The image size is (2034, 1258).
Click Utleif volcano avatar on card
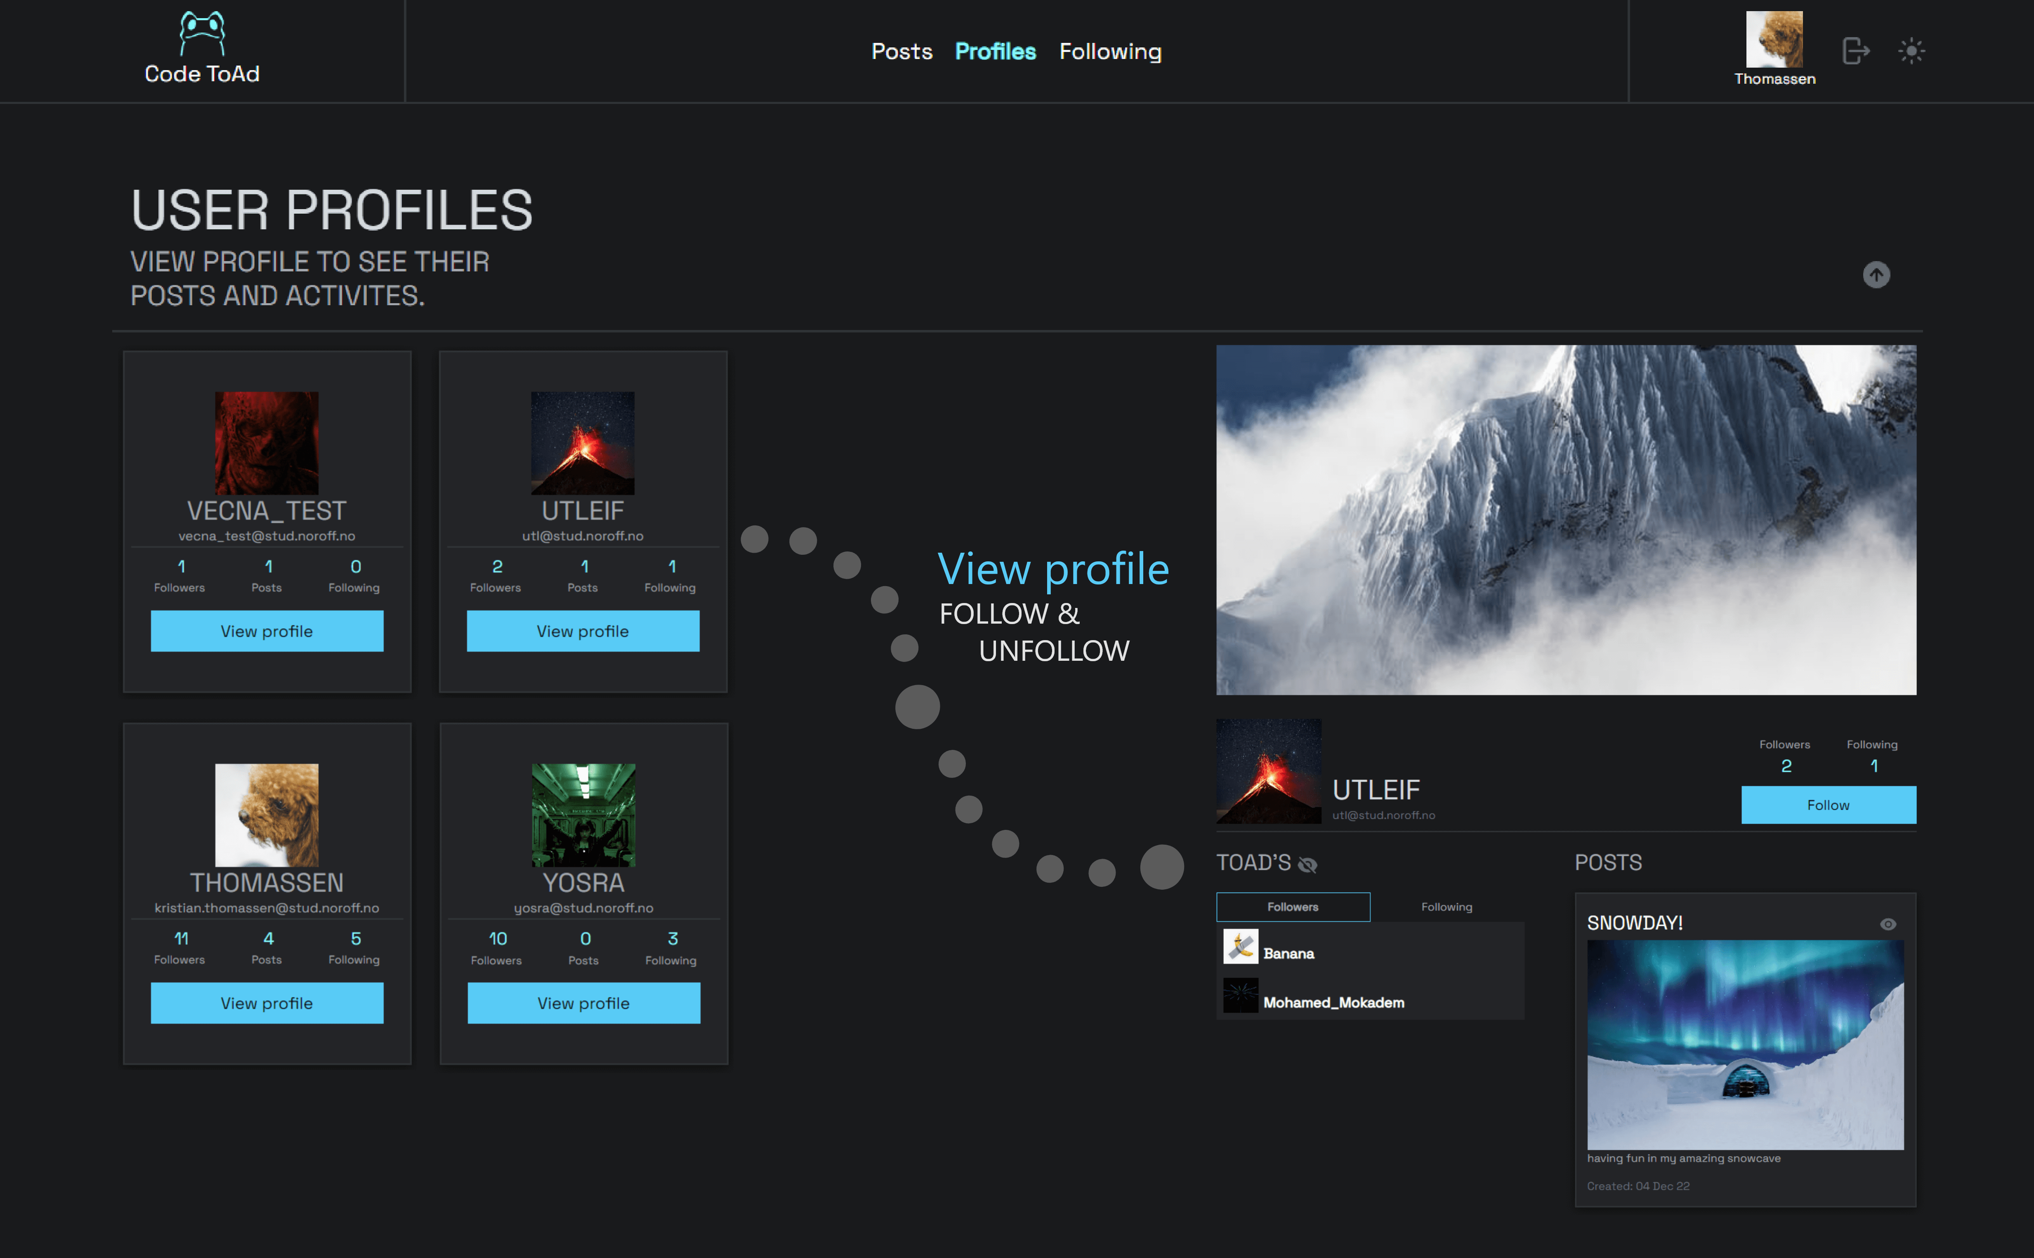[583, 443]
